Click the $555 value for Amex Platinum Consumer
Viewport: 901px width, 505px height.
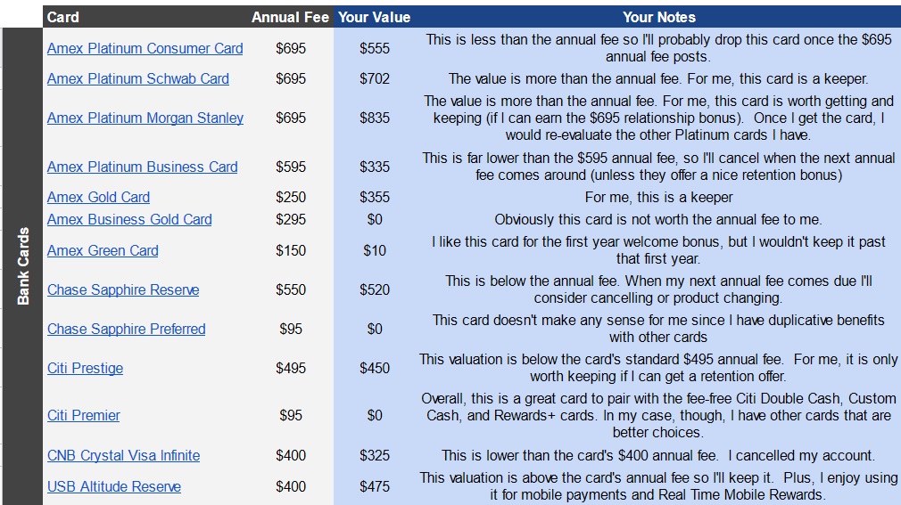[375, 49]
